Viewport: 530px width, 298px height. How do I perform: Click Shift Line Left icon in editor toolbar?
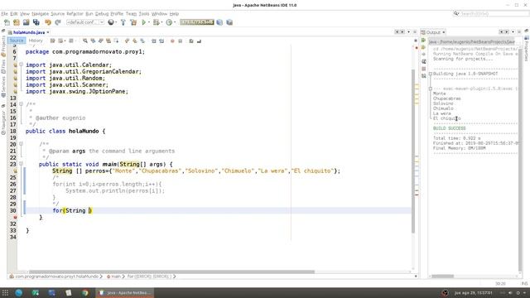tap(154, 41)
